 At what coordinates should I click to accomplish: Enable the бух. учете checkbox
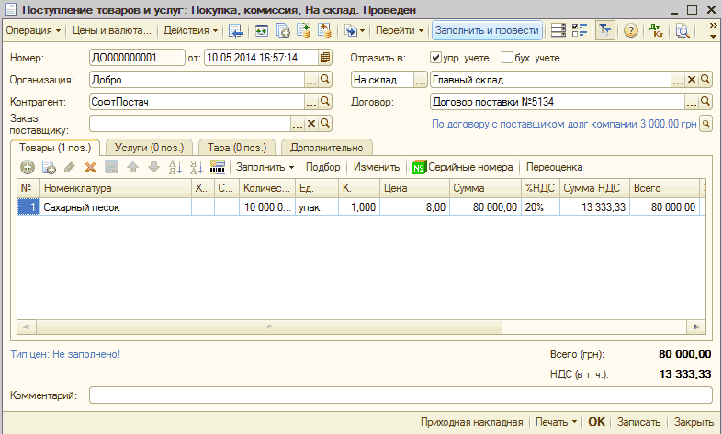(507, 58)
